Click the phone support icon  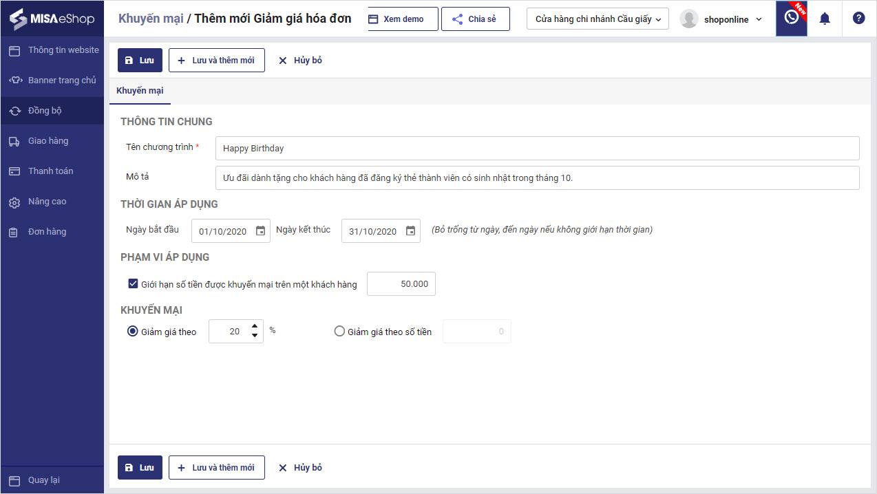pyautogui.click(x=791, y=18)
